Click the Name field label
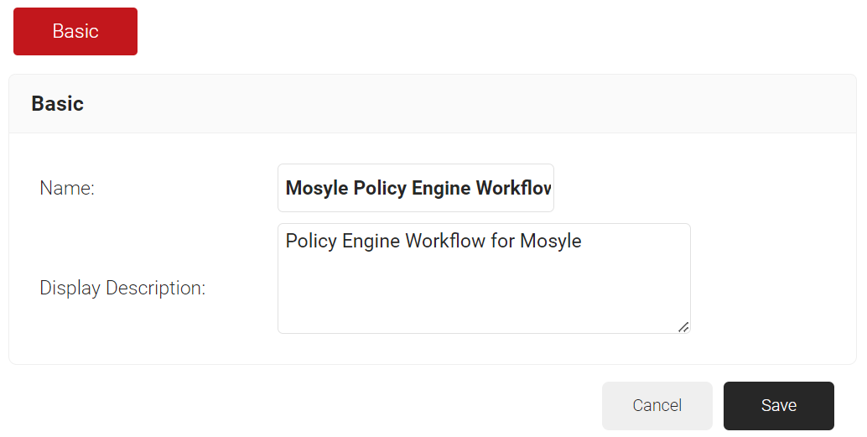 67,188
